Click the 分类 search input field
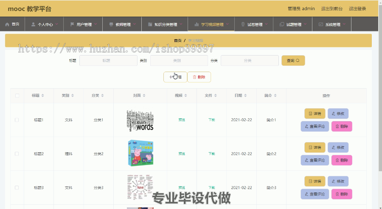 tap(250, 61)
